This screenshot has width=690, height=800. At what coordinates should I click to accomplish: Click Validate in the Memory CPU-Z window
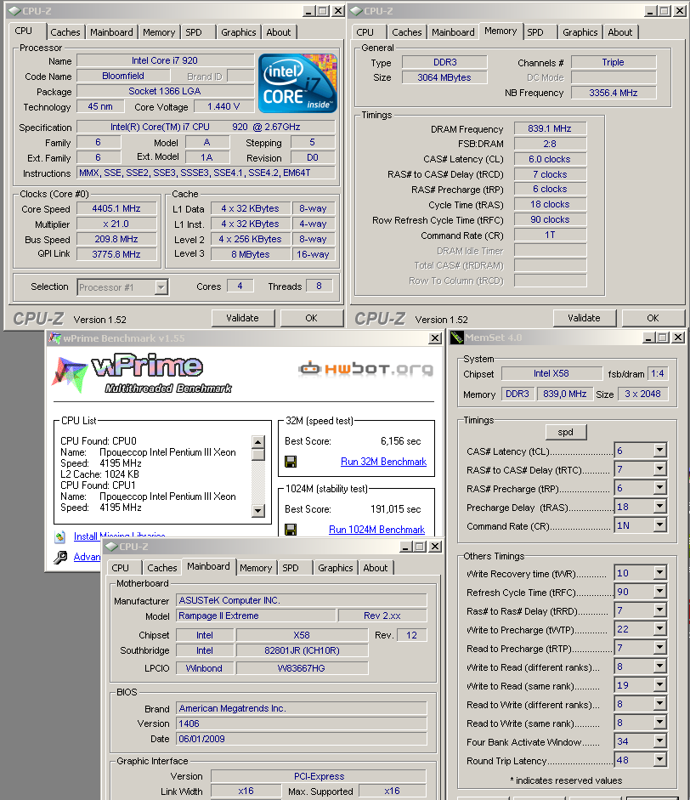point(585,318)
